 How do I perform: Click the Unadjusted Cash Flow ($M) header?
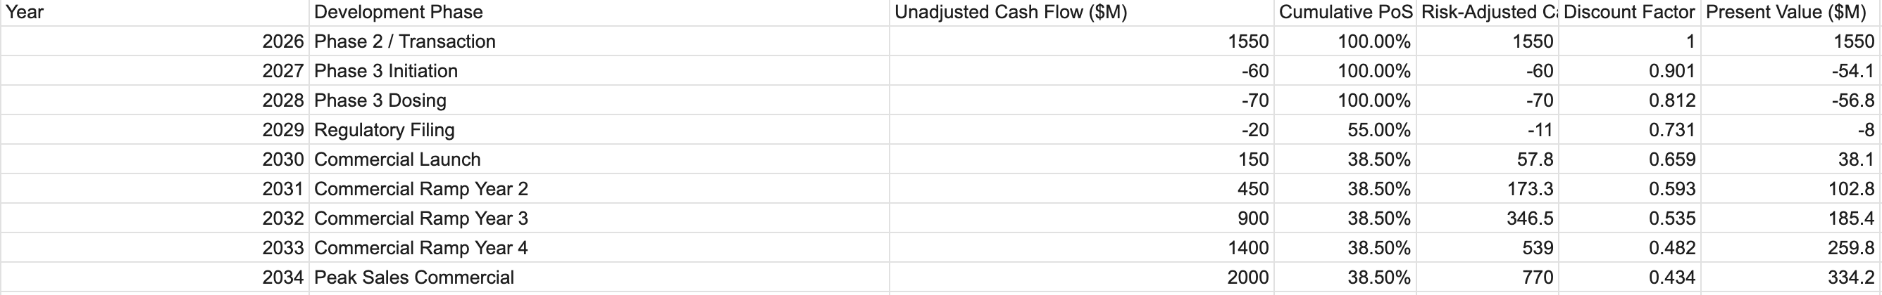(1081, 13)
